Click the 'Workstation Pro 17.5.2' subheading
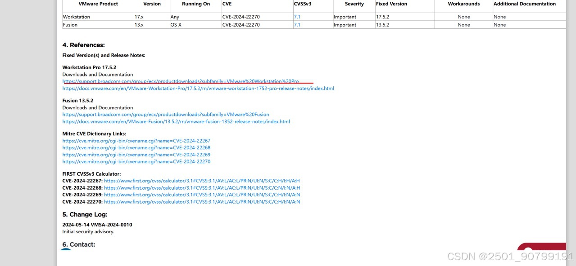Image resolution: width=576 pixels, height=266 pixels. tap(89, 67)
